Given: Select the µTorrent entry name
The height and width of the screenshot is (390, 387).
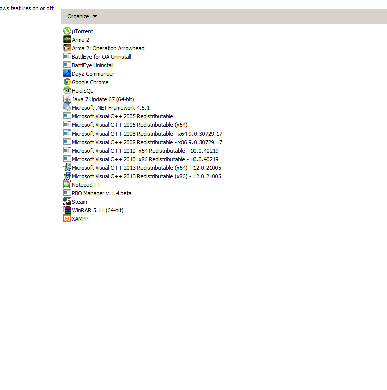Looking at the screenshot, I should coord(83,31).
